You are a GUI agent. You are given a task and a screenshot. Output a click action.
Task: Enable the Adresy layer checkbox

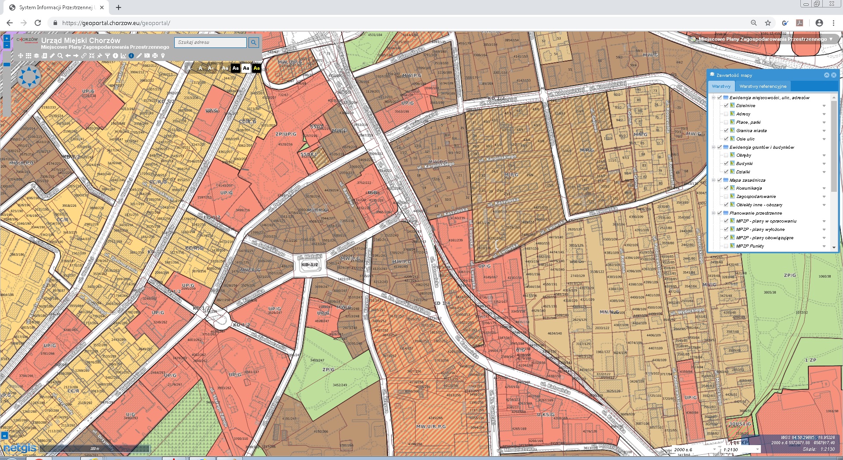click(726, 114)
